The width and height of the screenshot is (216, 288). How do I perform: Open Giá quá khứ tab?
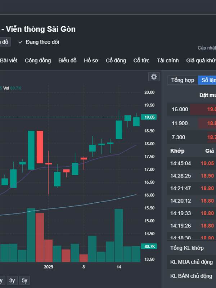pos(201,60)
